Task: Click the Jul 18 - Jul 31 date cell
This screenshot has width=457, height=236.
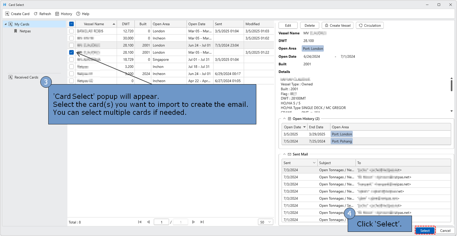Action: click(x=200, y=67)
